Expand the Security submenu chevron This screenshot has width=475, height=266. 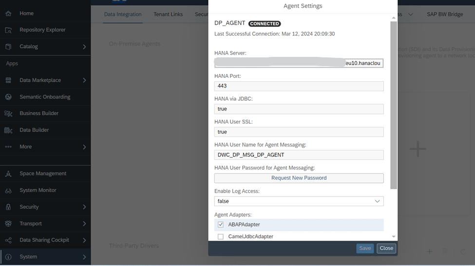point(84,207)
